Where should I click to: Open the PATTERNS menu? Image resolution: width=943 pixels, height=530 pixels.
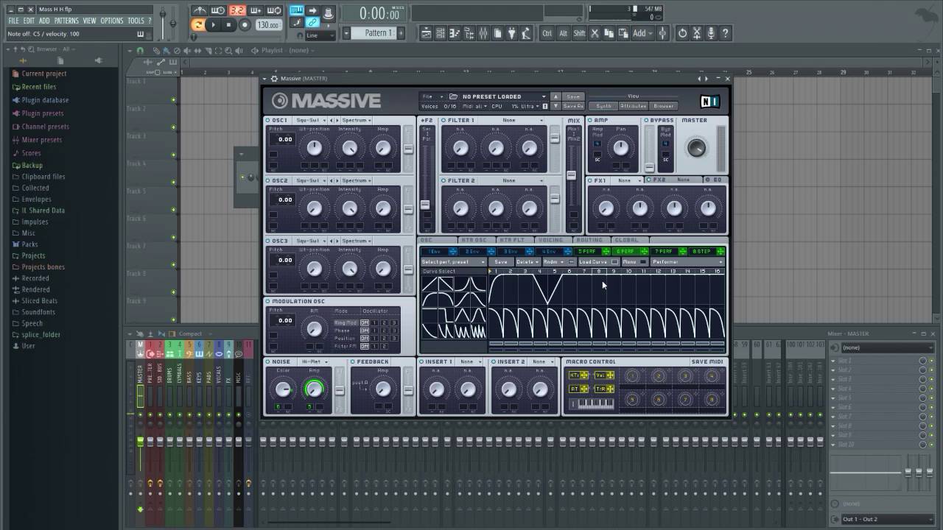click(66, 21)
